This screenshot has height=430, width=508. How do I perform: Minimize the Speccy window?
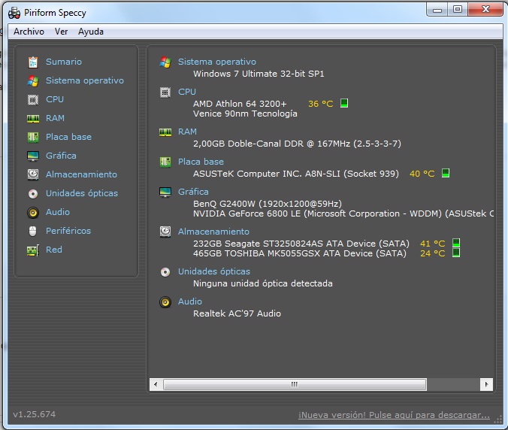pyautogui.click(x=437, y=10)
